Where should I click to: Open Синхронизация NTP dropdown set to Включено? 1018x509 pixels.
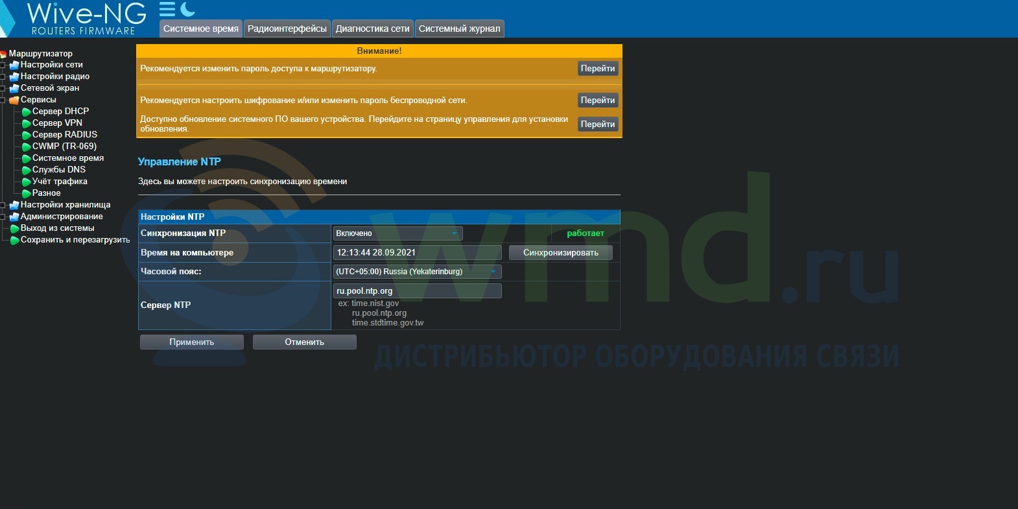pos(397,233)
